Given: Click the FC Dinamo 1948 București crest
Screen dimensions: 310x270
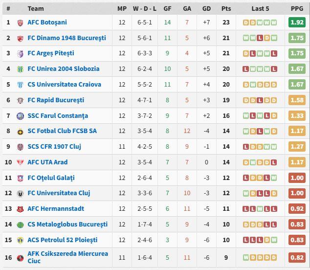Looking at the screenshot, I should point(20,38).
